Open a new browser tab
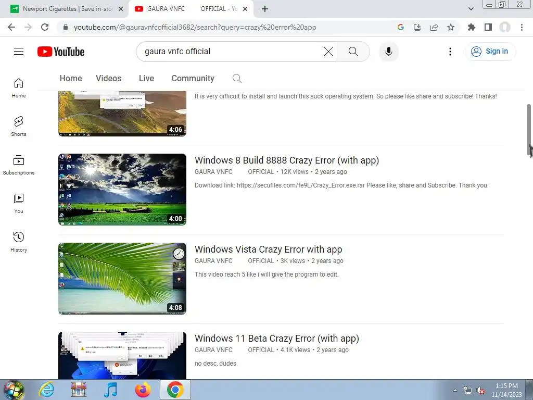This screenshot has height=400, width=533. 265,9
